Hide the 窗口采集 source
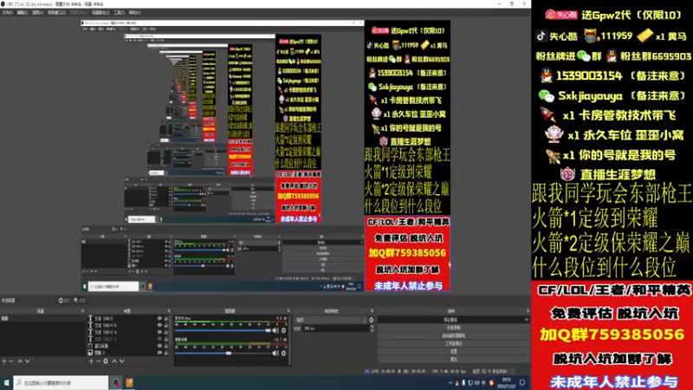 point(159,346)
